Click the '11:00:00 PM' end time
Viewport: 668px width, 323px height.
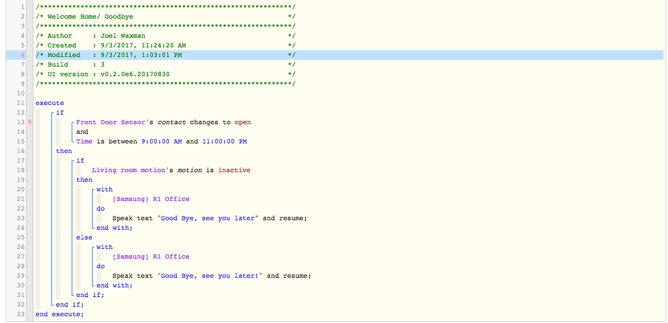225,142
